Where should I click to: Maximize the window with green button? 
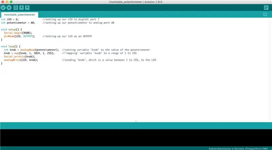click(11, 2)
